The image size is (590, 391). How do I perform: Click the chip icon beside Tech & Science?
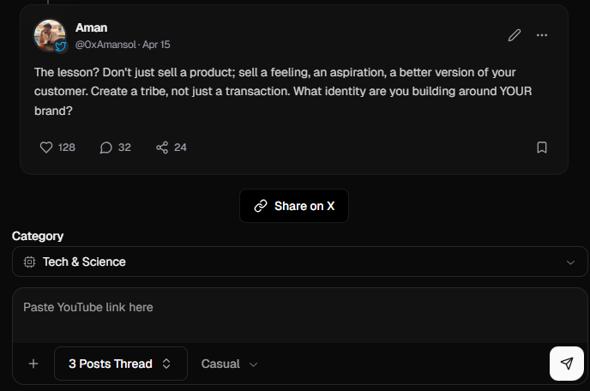[x=29, y=262]
